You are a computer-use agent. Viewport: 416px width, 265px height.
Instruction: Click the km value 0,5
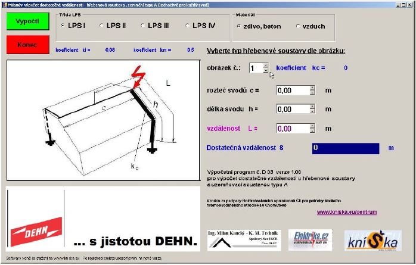point(191,50)
